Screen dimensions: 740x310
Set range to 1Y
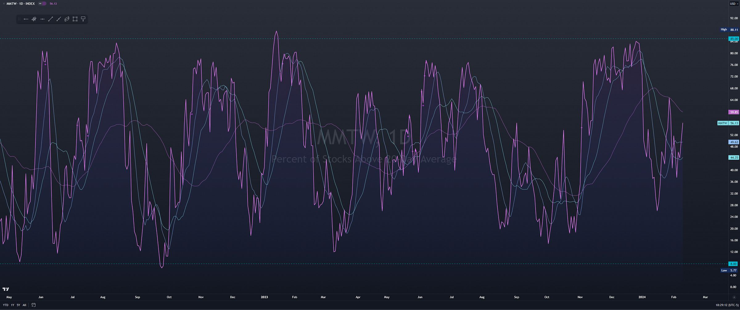tap(13, 305)
